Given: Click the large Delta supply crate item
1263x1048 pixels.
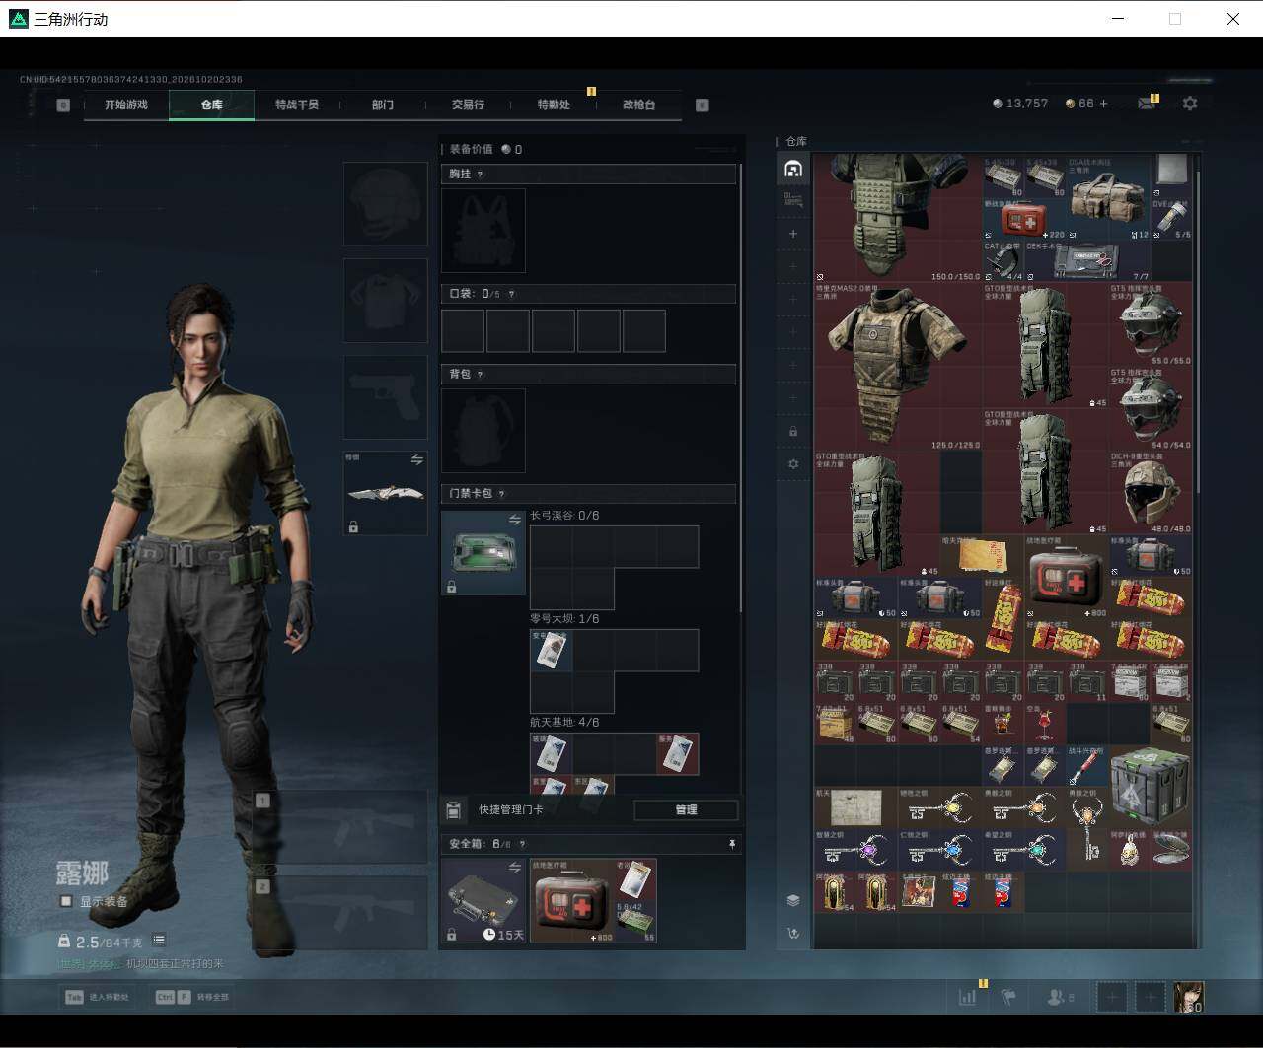Looking at the screenshot, I should click(x=1150, y=786).
